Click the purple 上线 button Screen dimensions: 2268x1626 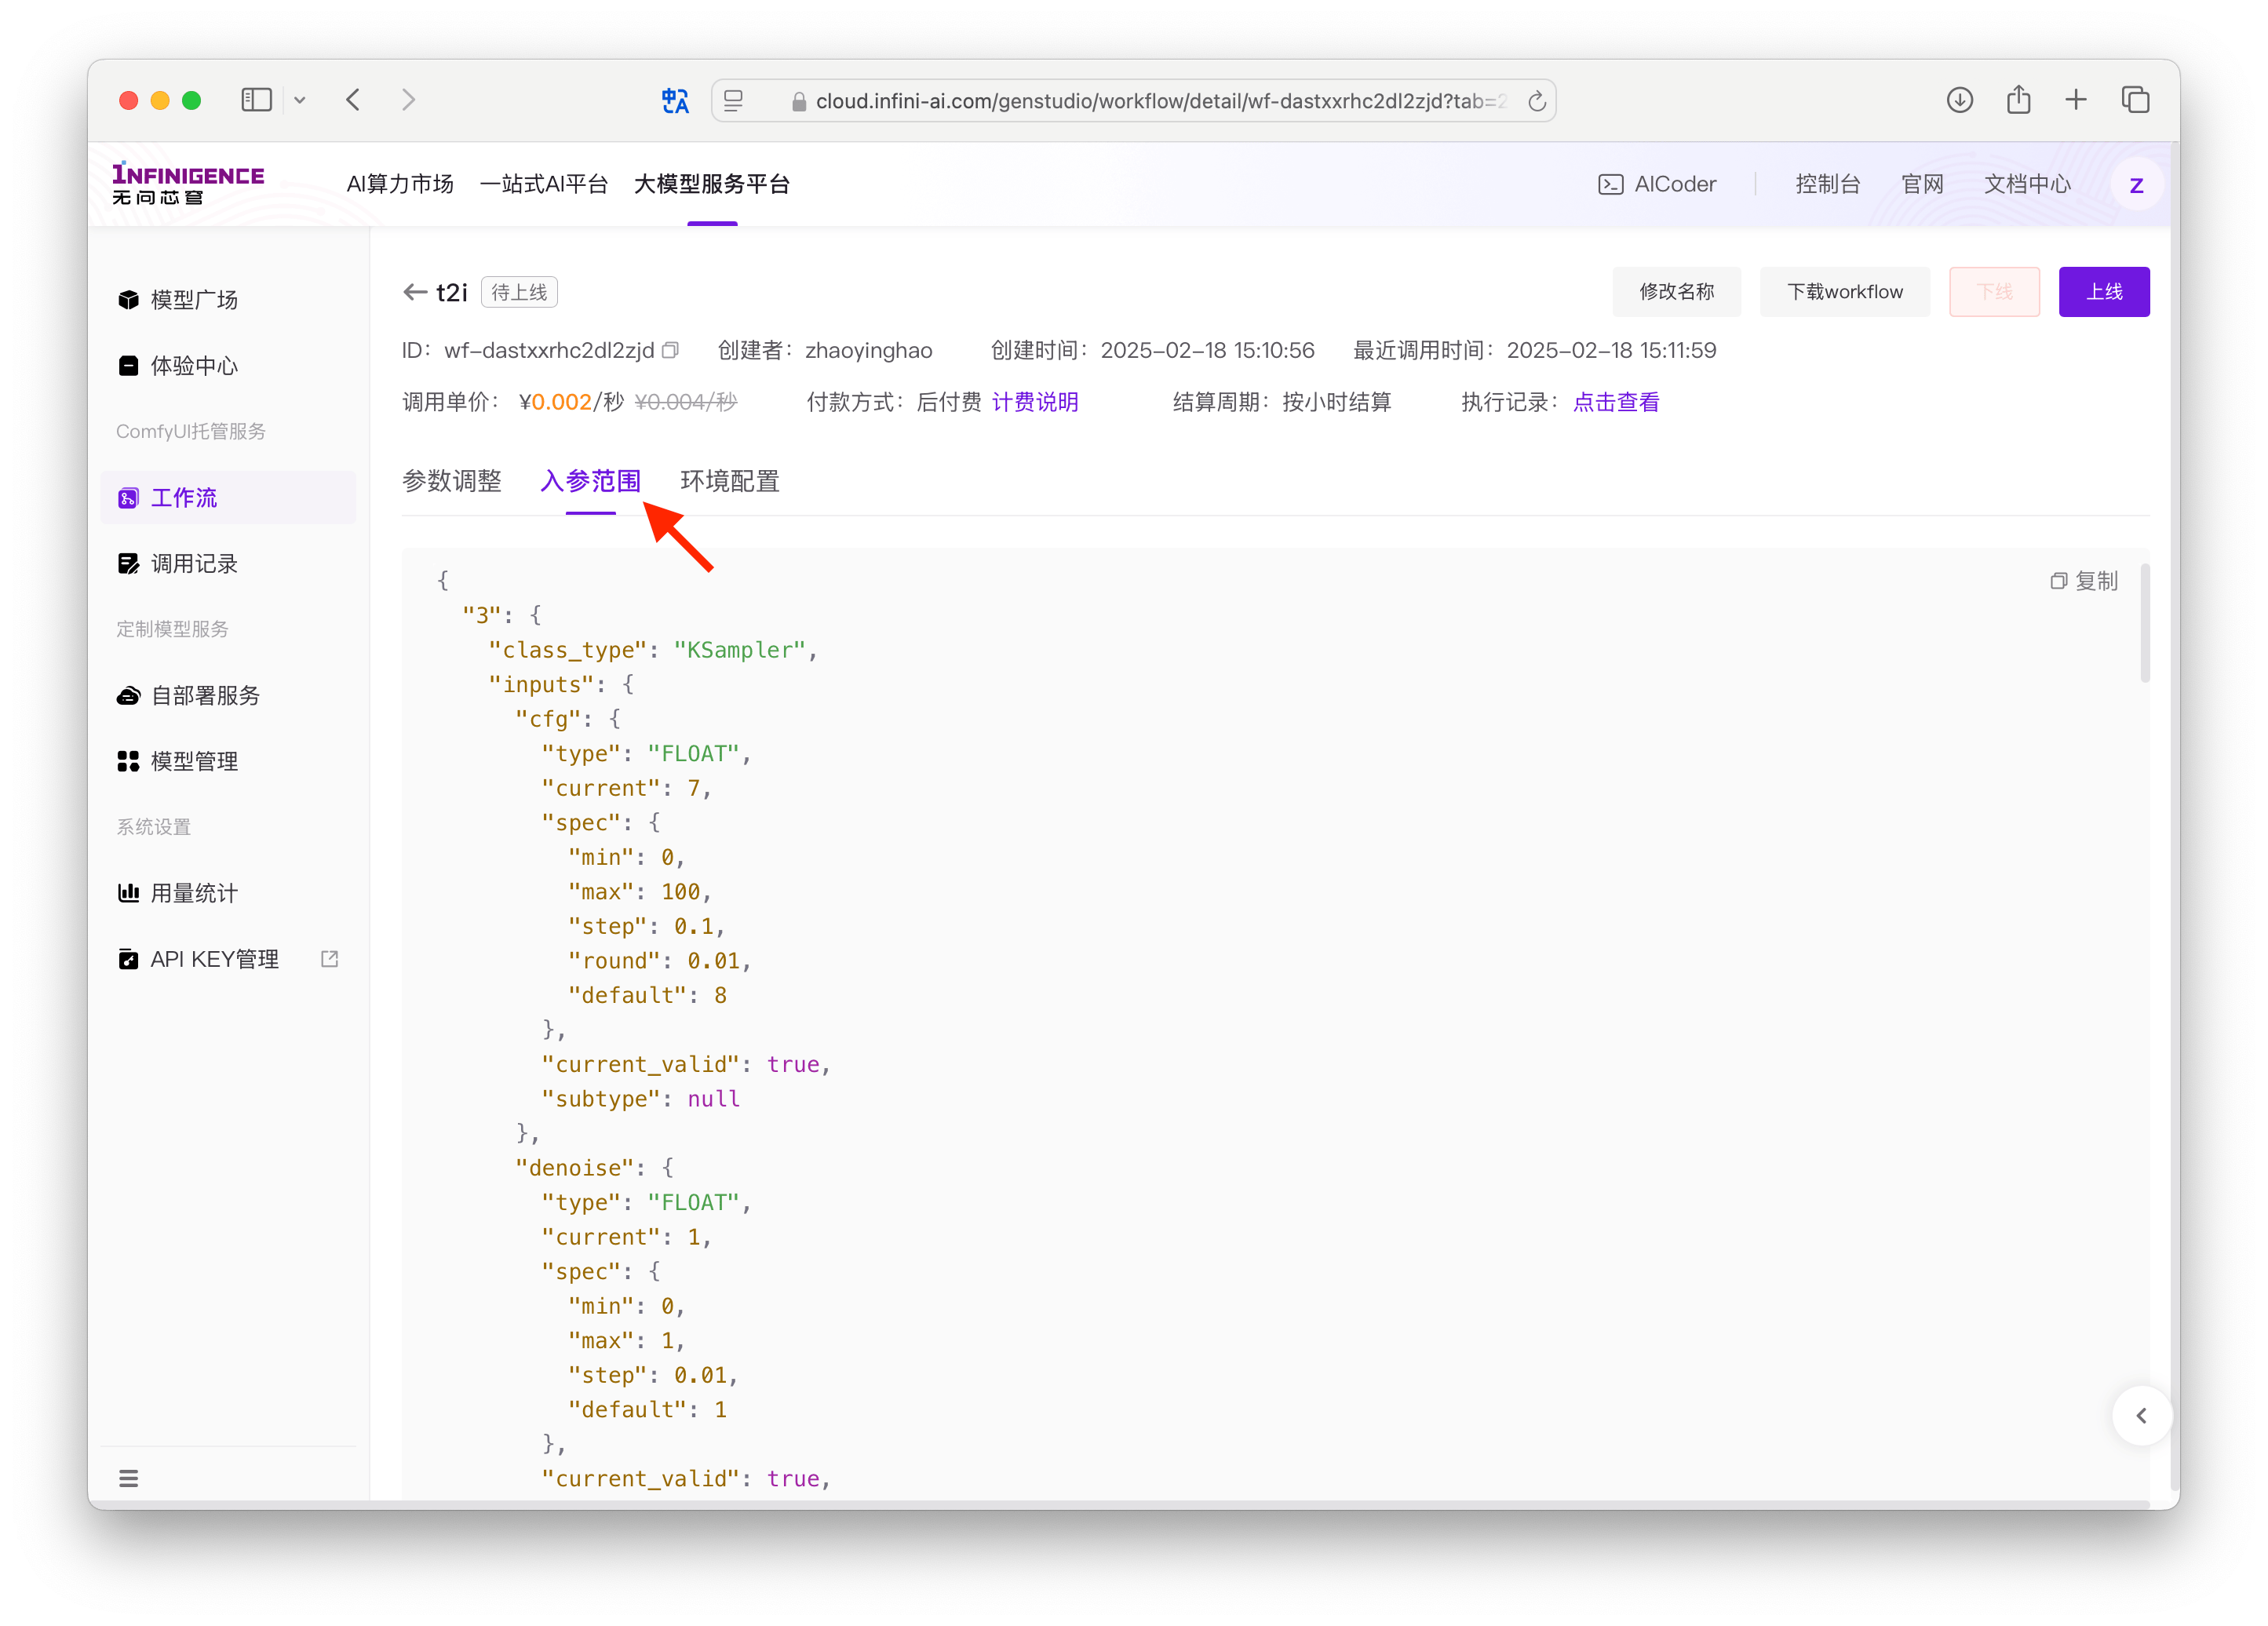point(2104,292)
